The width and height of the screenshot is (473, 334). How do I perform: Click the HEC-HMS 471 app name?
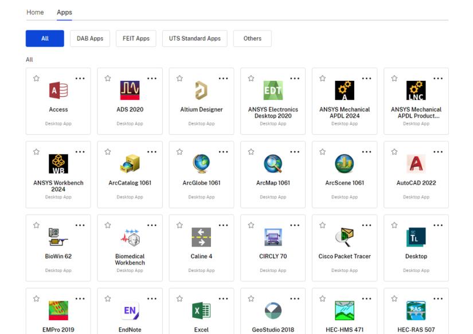point(345,329)
